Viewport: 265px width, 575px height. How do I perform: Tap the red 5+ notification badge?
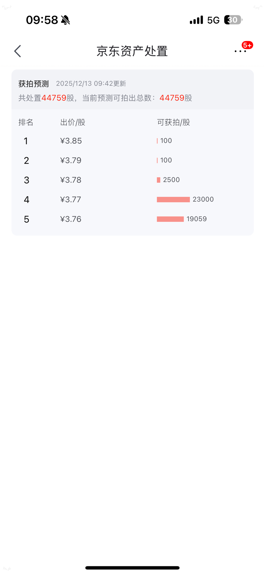(247, 45)
